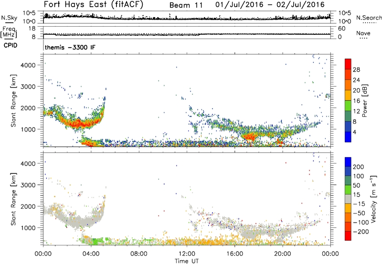Click the '20:00' time axis label
This screenshot has width=382, height=264.
coord(282,254)
